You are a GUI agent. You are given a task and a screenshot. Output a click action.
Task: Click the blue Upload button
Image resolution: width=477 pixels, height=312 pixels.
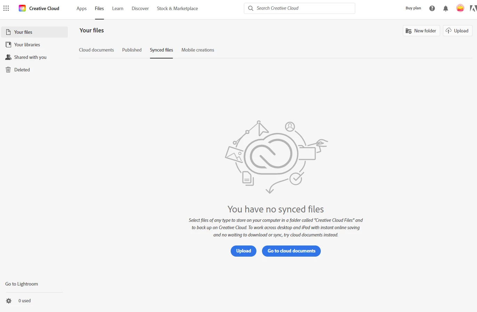pyautogui.click(x=244, y=251)
